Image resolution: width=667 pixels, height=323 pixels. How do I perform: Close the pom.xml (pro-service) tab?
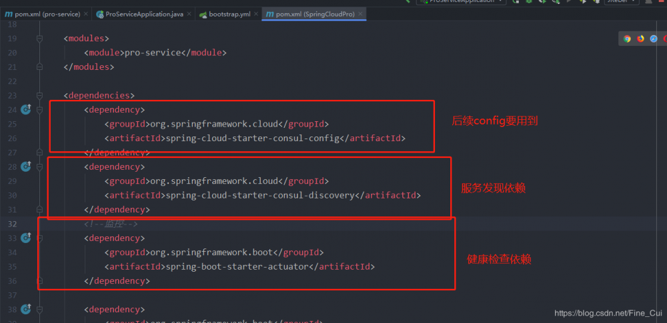coord(86,14)
